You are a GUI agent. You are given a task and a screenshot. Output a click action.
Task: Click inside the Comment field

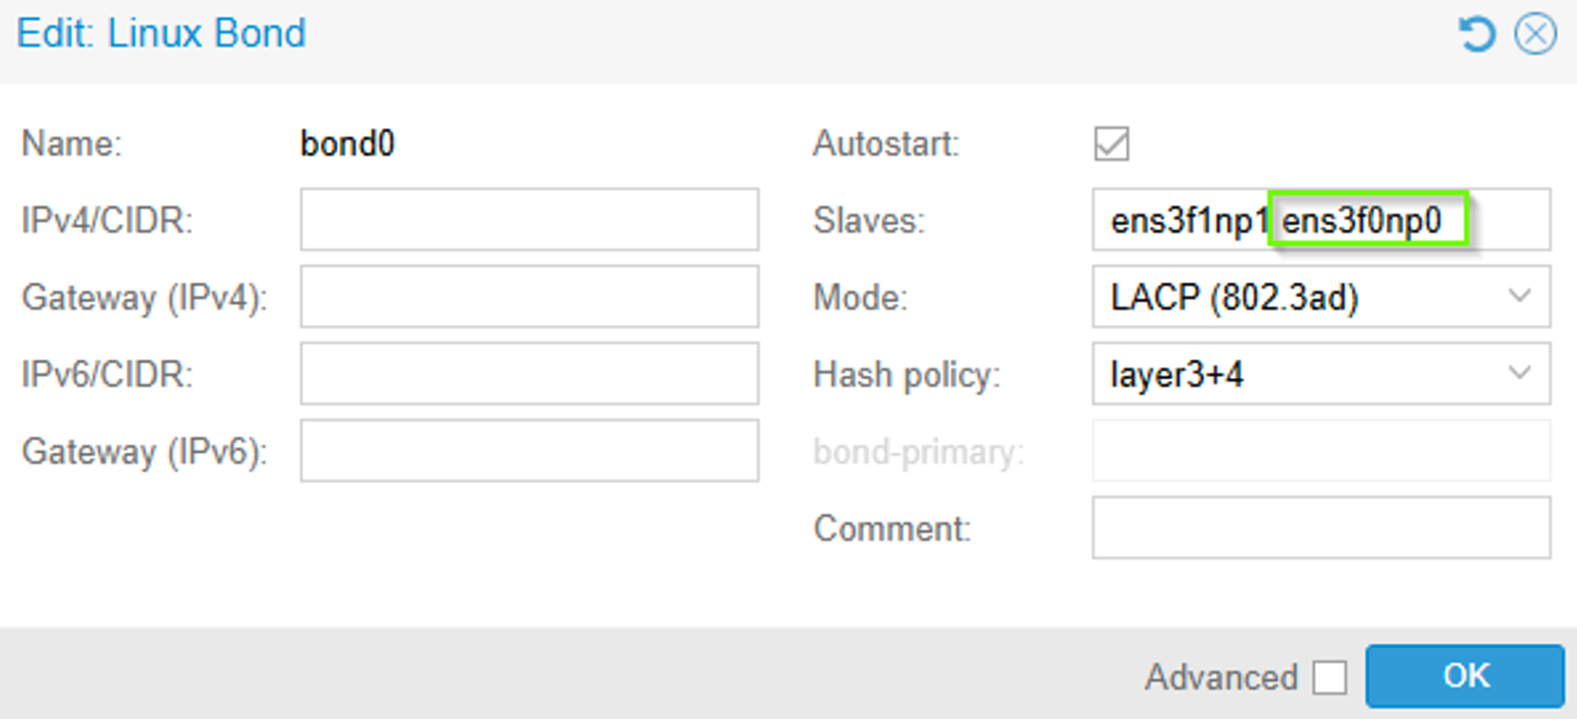[x=1320, y=528]
